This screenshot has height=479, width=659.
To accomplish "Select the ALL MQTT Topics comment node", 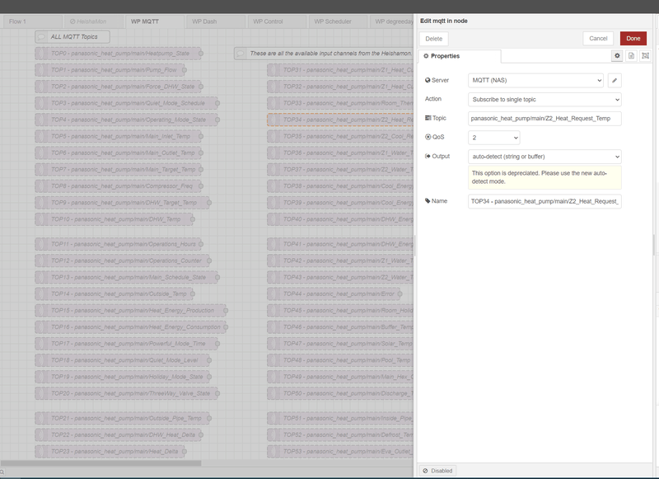I will pos(72,37).
